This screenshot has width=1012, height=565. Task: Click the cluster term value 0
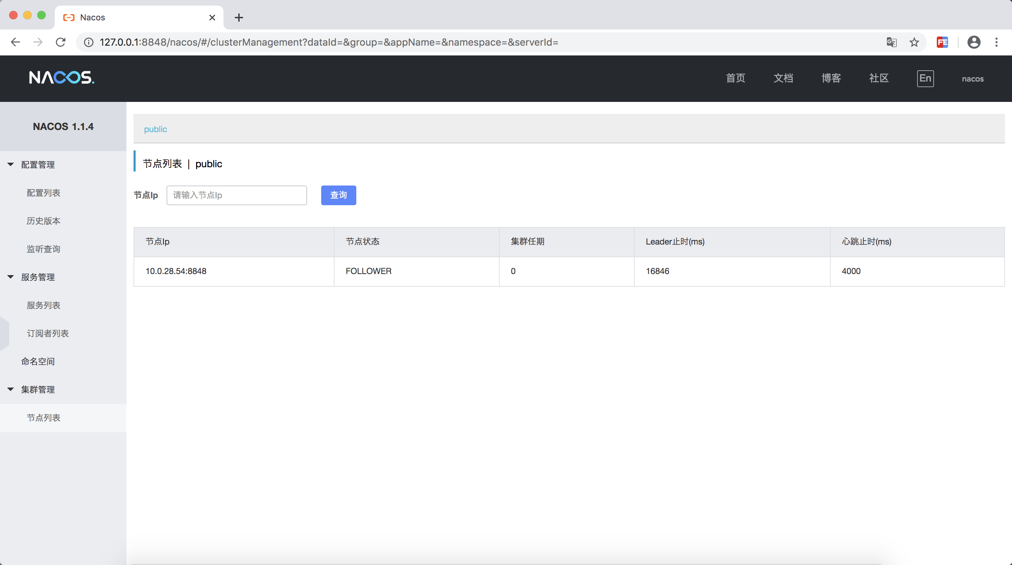(513, 271)
